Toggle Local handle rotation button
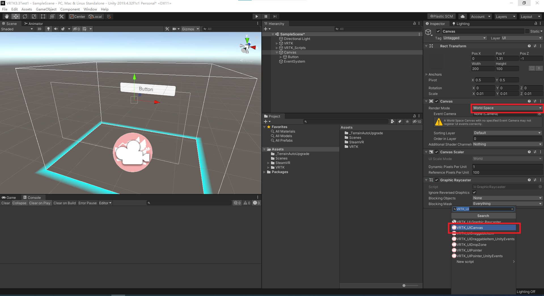Image resolution: width=544 pixels, height=296 pixels. point(96,16)
